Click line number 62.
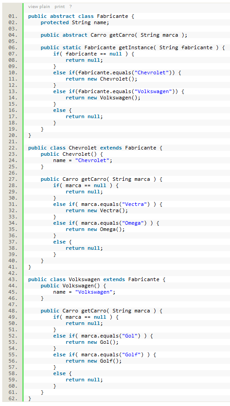Image resolution: width=230 pixels, height=406 pixels. tap(13, 398)
